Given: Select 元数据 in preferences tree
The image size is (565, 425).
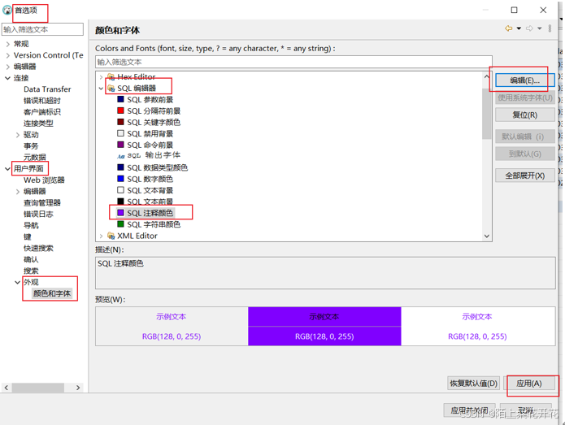Looking at the screenshot, I should click(35, 158).
